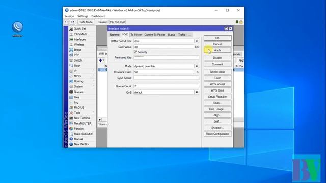Launch New WinBox from sidebar

82,144
